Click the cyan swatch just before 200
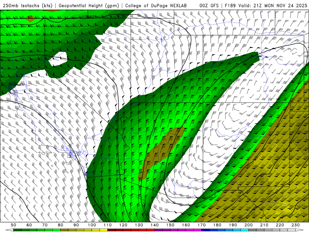This screenshot has width=309, height=232. 244,230
